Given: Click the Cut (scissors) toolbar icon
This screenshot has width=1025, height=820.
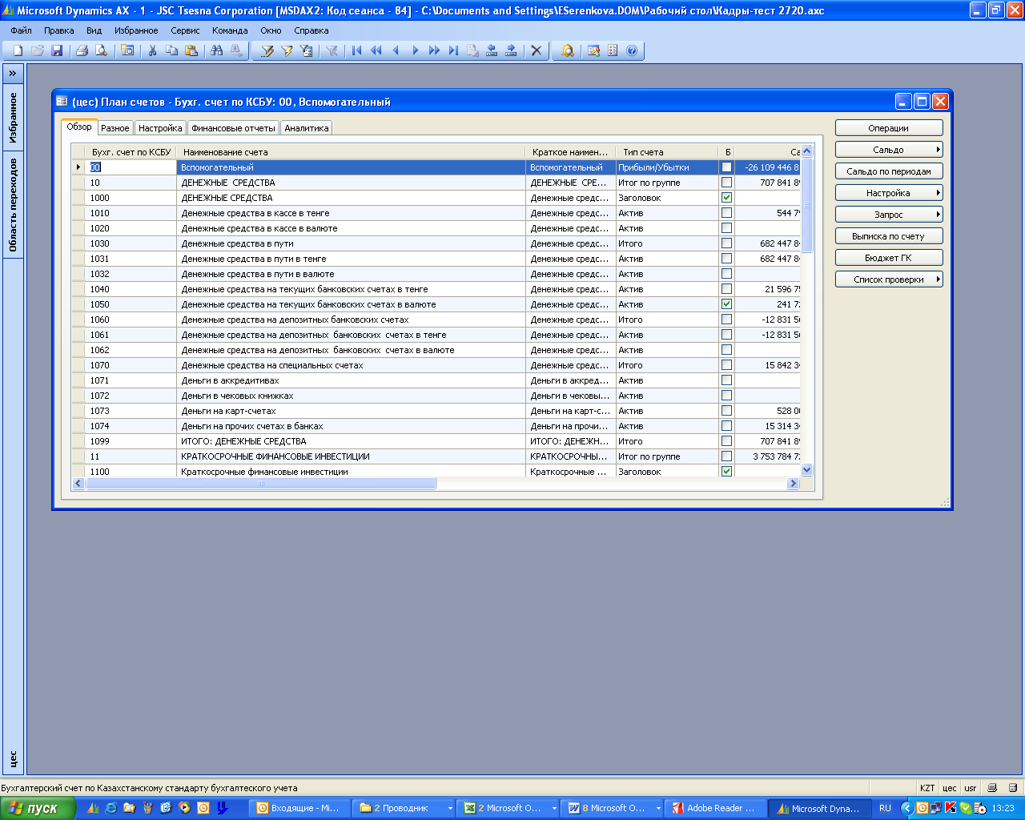Looking at the screenshot, I should [152, 50].
